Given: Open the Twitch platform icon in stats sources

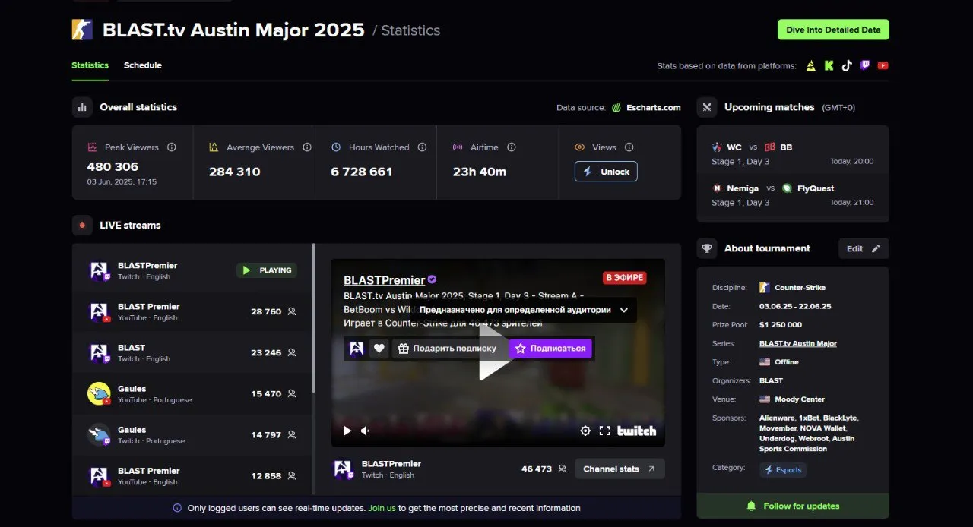Looking at the screenshot, I should pos(865,66).
